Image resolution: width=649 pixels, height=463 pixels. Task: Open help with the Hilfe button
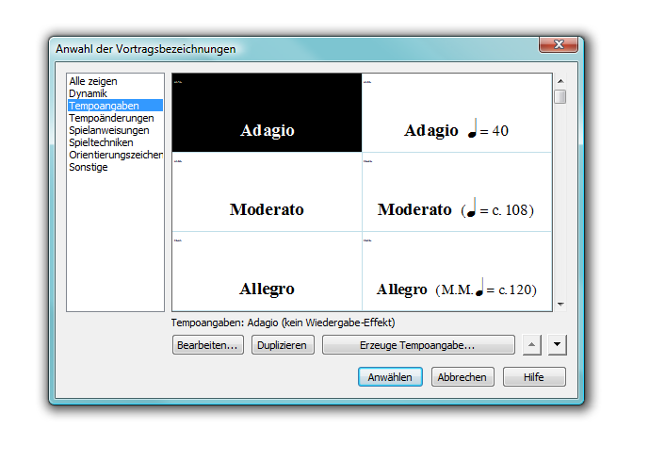[x=534, y=377]
